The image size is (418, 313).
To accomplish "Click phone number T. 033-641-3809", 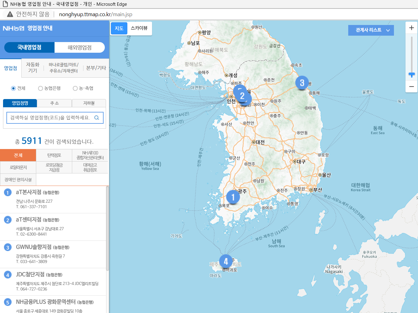I will (31, 261).
